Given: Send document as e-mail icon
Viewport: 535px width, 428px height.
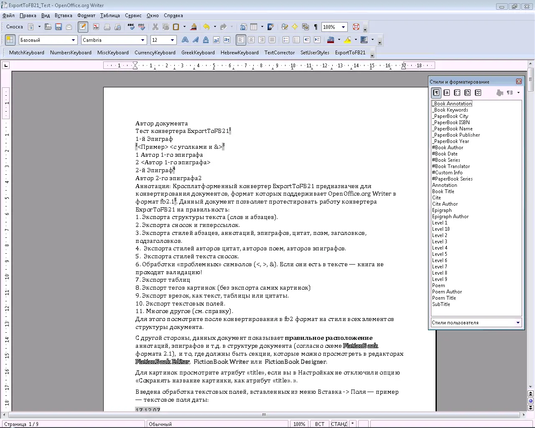Looking at the screenshot, I should point(69,27).
